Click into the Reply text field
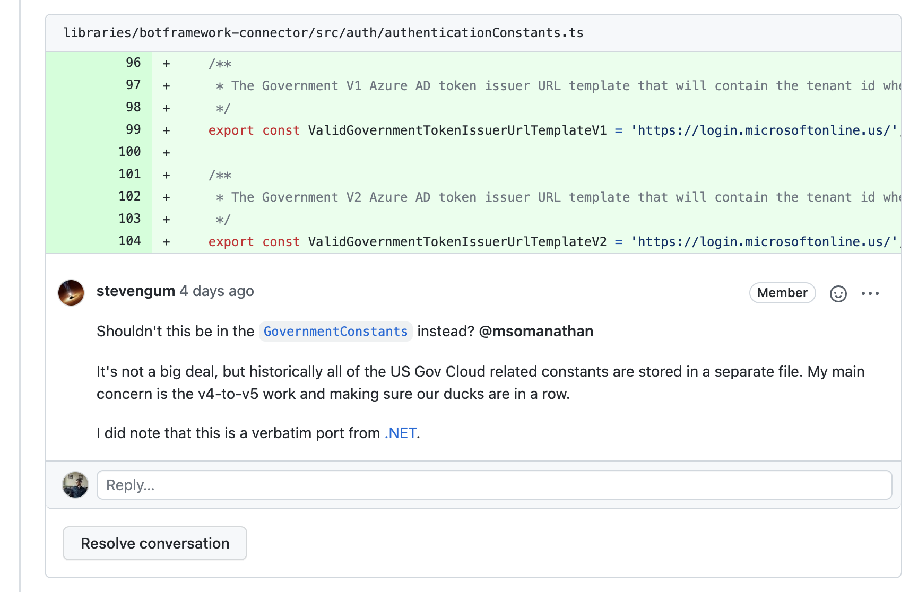 click(x=493, y=485)
